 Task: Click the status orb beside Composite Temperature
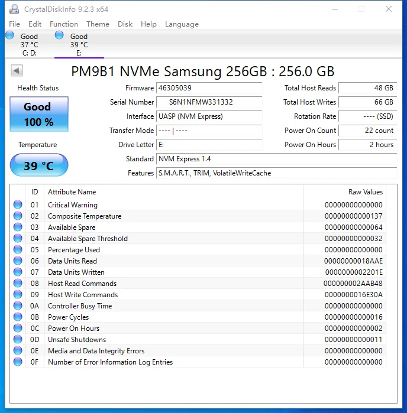18,216
